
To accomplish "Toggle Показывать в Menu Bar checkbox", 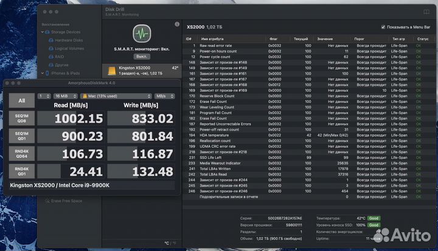I will coord(383,27).
